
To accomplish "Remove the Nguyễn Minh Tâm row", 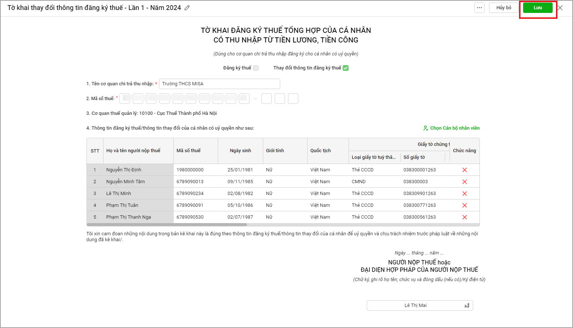I will (465, 182).
